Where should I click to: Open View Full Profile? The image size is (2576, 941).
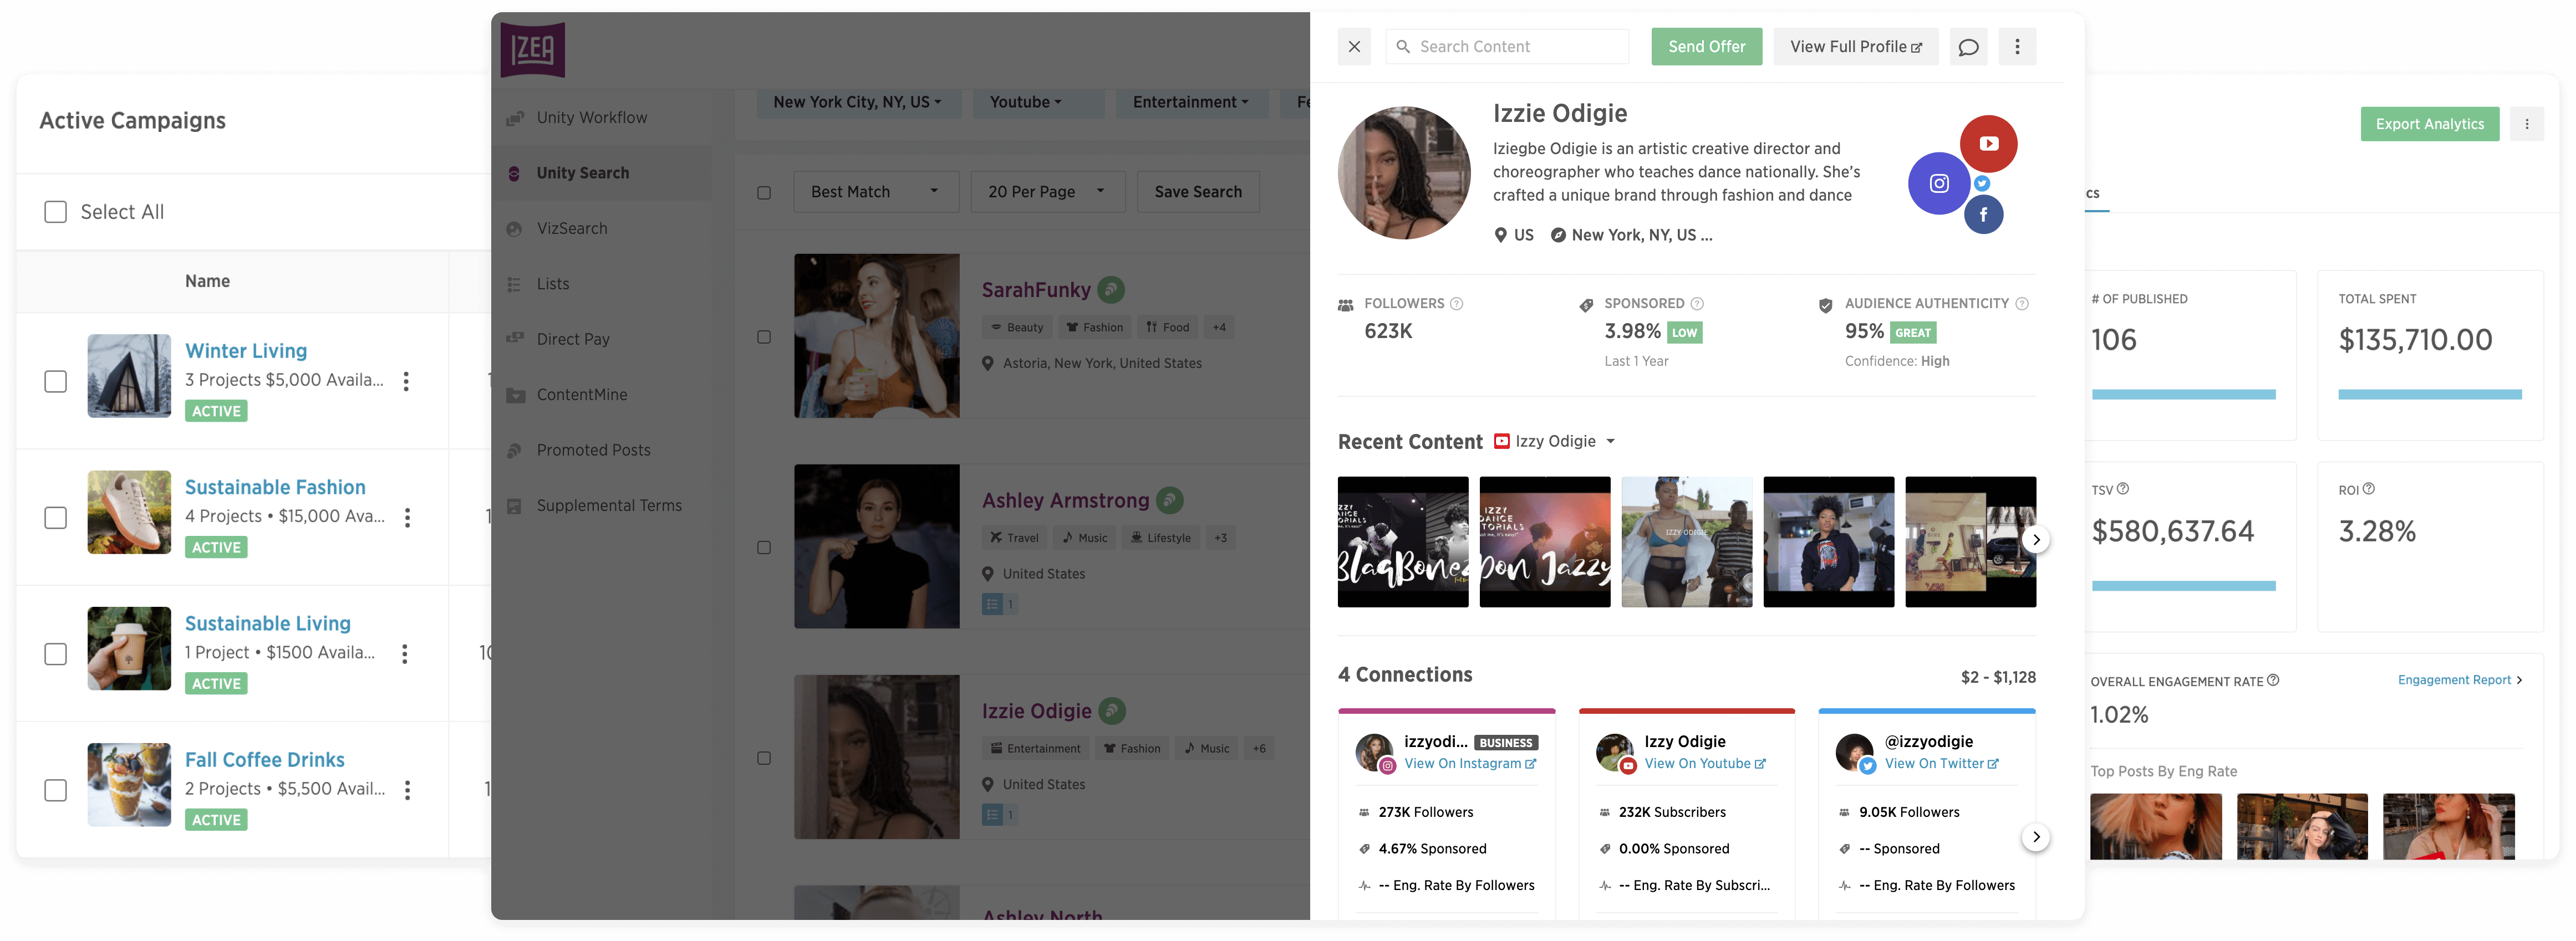pos(1855,46)
